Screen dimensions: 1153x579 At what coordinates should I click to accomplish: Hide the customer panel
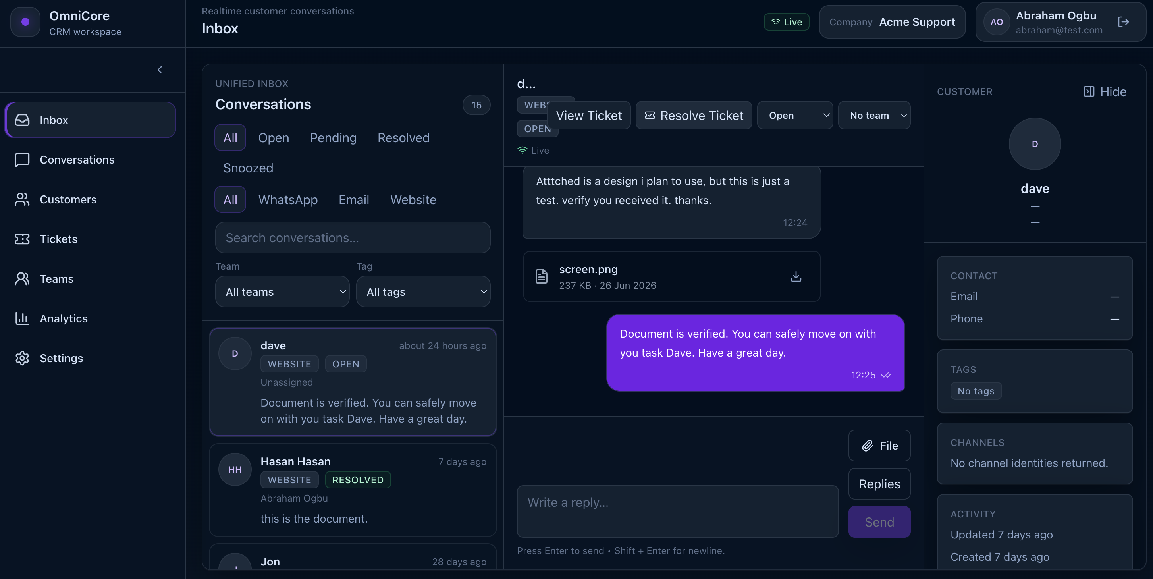[1105, 91]
